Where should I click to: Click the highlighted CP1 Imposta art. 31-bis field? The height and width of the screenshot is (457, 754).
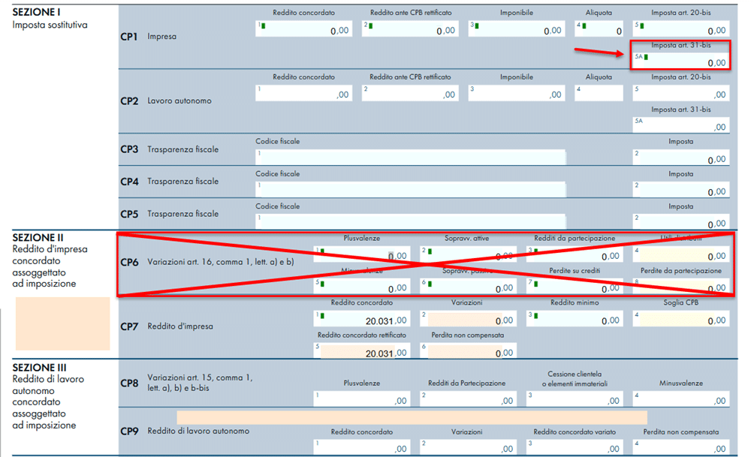click(680, 62)
